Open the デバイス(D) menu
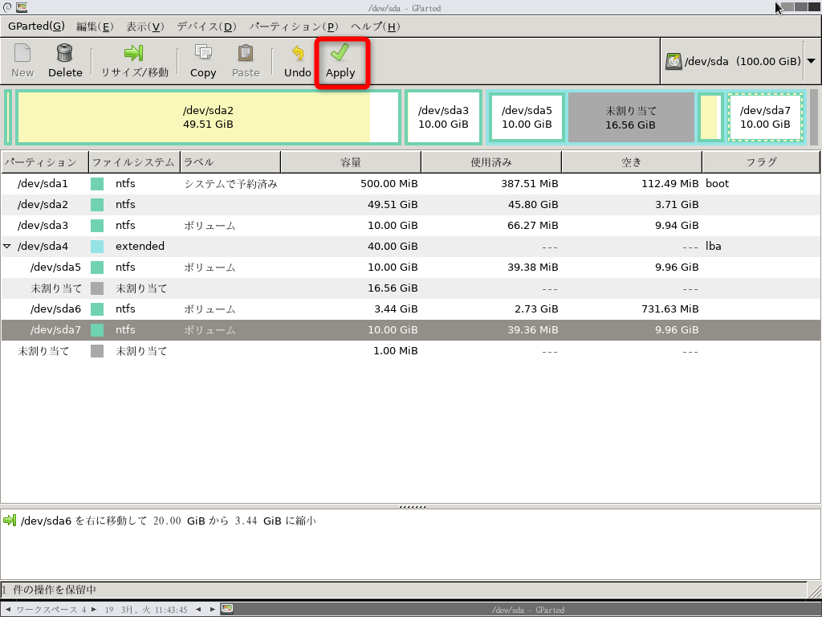 click(x=206, y=27)
